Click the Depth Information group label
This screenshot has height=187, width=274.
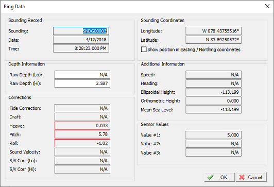[x=27, y=64]
